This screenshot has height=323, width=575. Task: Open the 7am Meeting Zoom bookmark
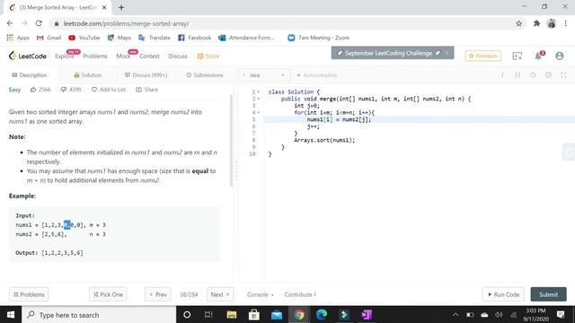click(319, 38)
